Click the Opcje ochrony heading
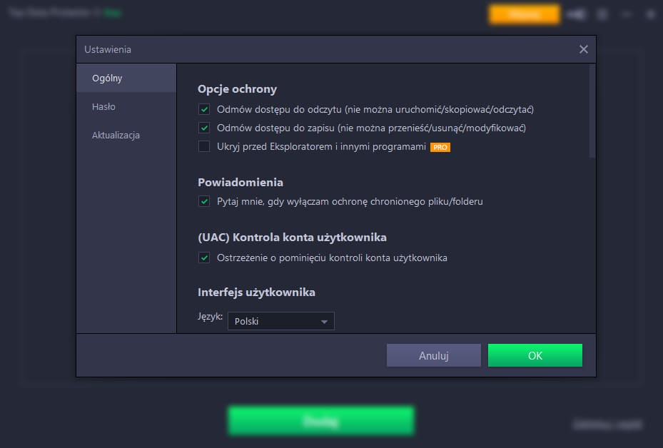 click(237, 89)
